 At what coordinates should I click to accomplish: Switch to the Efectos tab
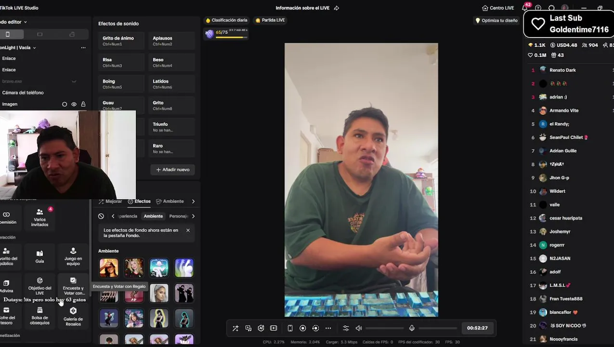click(139, 201)
